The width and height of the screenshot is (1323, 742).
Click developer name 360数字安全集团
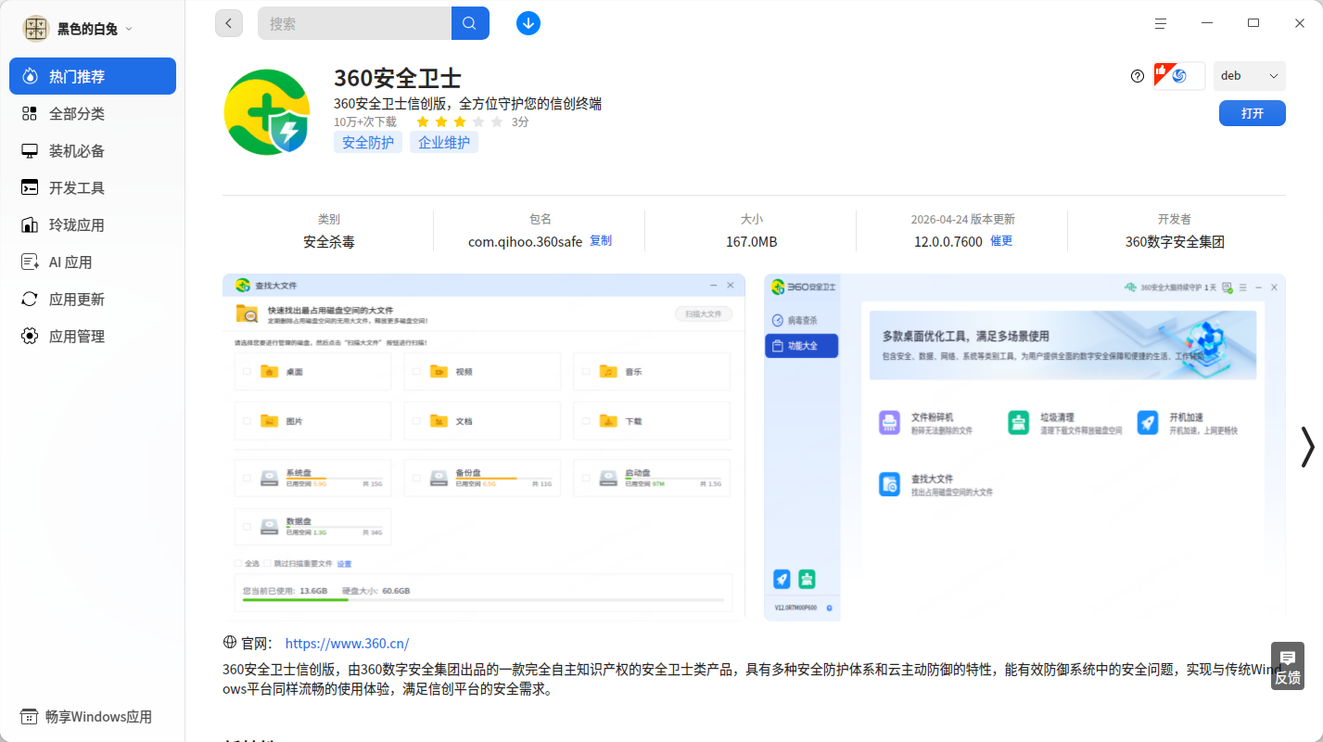click(1175, 242)
